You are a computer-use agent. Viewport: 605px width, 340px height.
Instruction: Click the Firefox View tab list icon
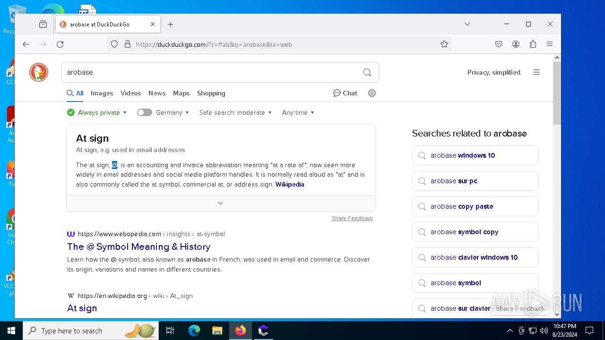pos(43,24)
